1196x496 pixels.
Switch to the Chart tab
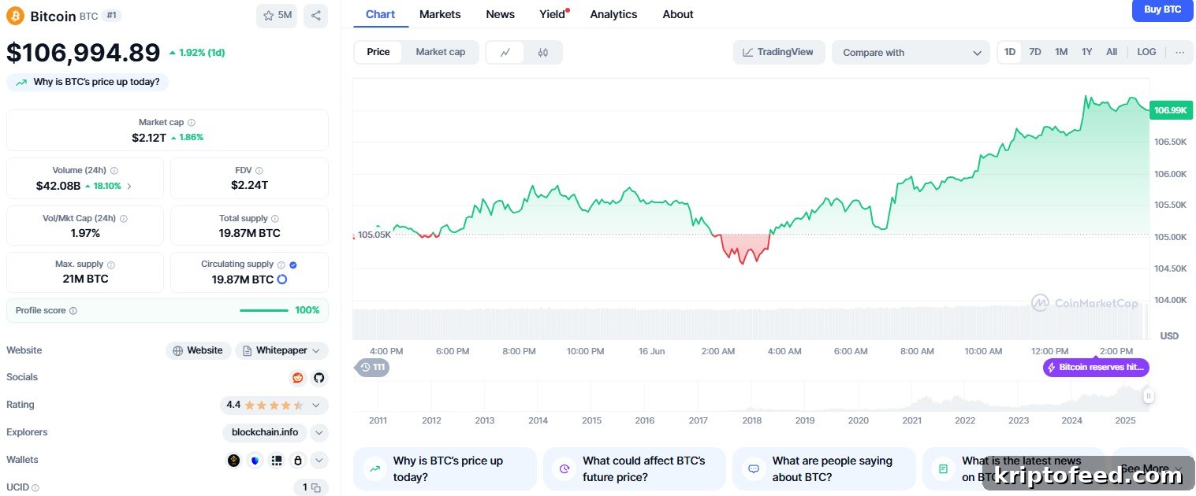coord(381,14)
